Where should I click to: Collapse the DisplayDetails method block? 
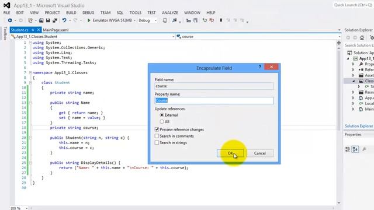[x=30, y=163]
